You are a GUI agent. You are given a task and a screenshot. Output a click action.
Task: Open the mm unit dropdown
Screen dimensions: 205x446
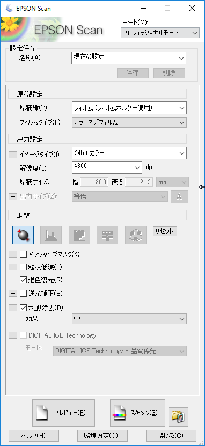pos(172,182)
